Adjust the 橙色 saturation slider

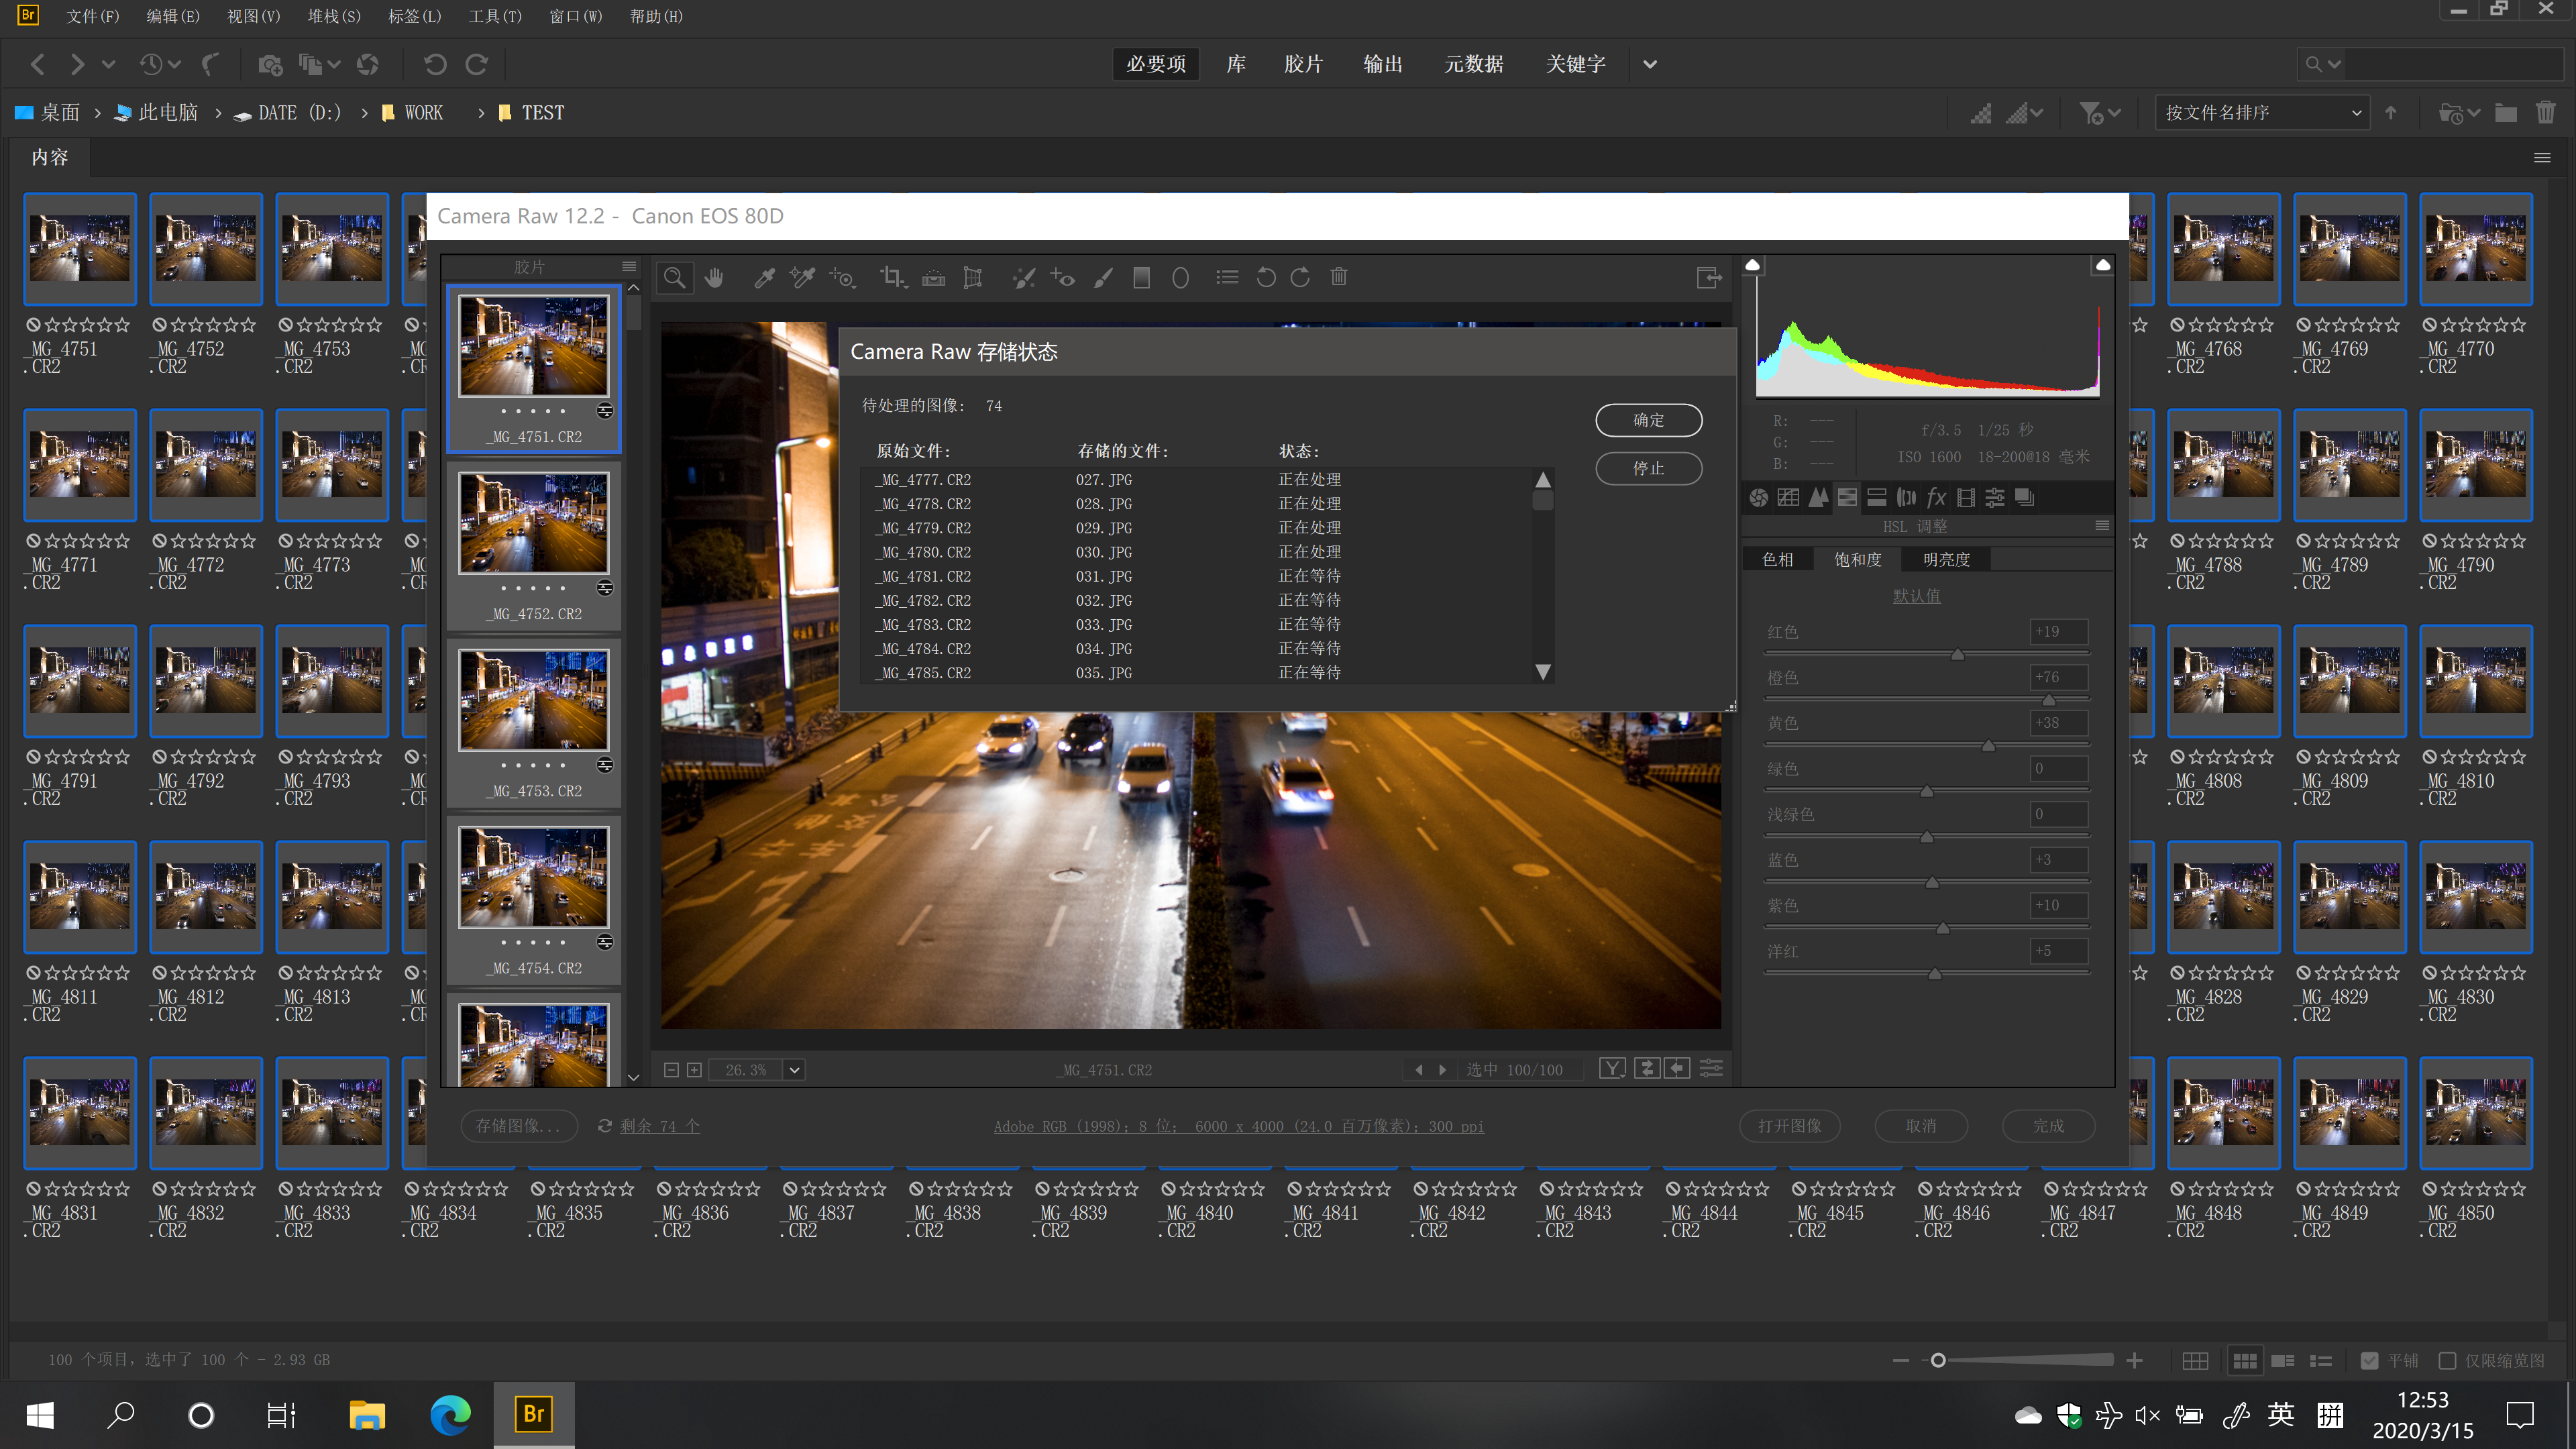coord(2048,700)
